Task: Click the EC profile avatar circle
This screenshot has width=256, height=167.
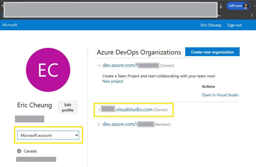Action: 48,70
